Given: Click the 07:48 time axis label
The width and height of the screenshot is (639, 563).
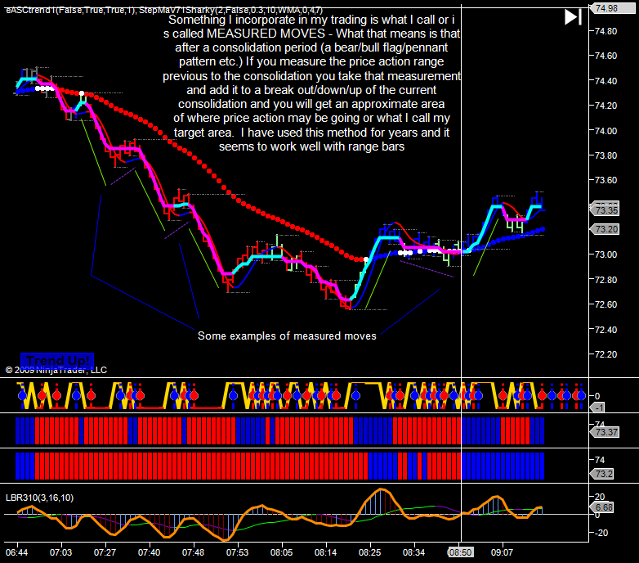Looking at the screenshot, I should [193, 552].
